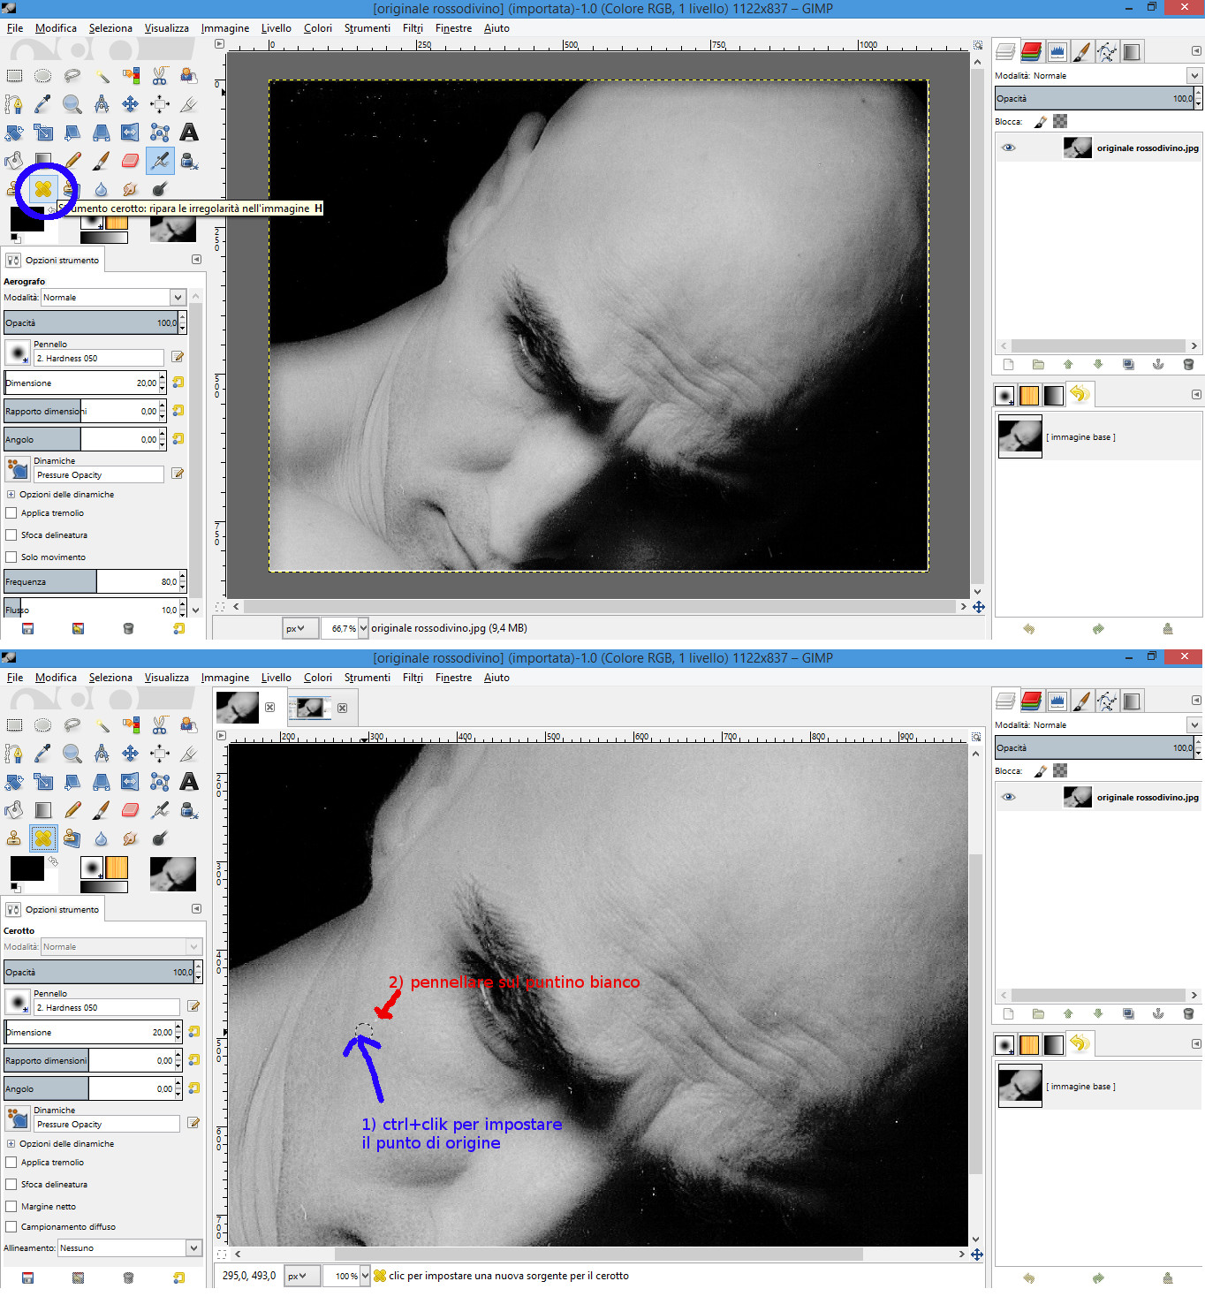Open the Colori menu in lower window
Screen dimensions: 1205x1304
(317, 678)
